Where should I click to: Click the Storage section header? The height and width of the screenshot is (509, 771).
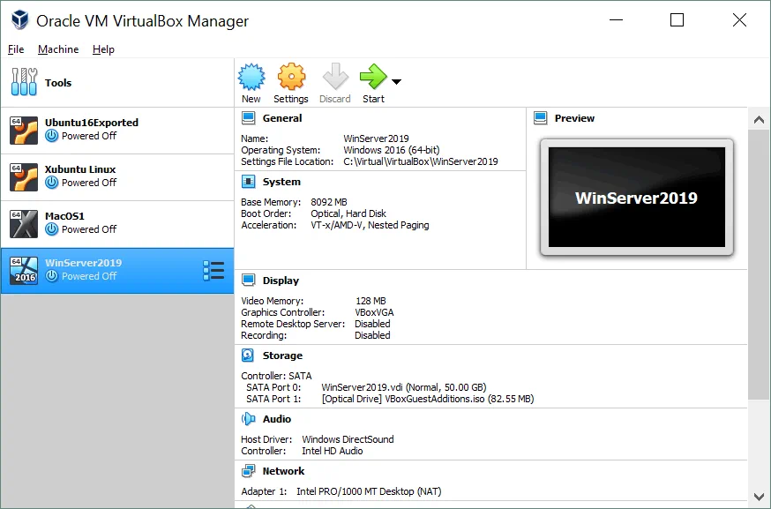(281, 356)
